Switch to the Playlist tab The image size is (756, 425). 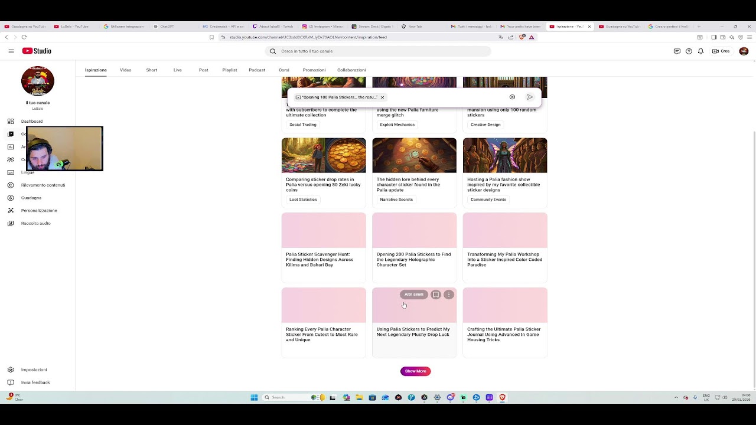(230, 70)
